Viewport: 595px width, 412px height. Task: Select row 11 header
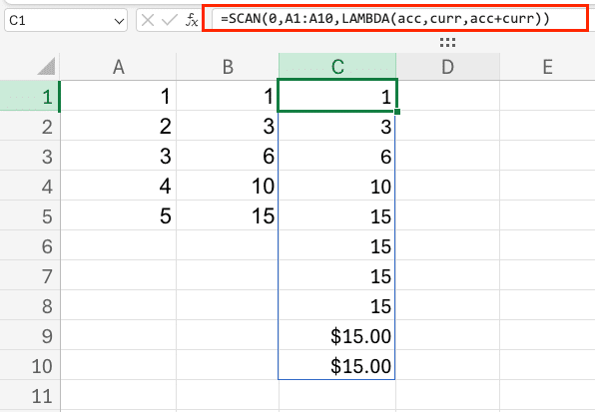[30, 395]
